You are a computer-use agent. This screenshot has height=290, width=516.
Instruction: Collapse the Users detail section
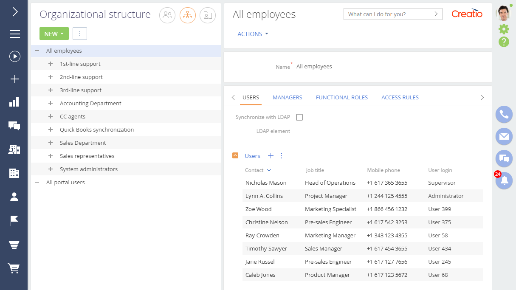click(x=235, y=156)
